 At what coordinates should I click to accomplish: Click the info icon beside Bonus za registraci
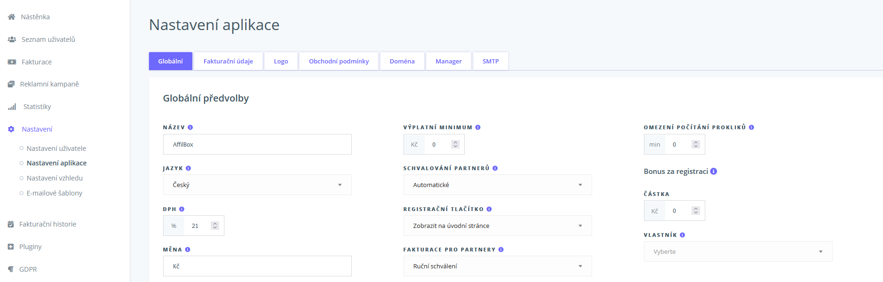(714, 172)
